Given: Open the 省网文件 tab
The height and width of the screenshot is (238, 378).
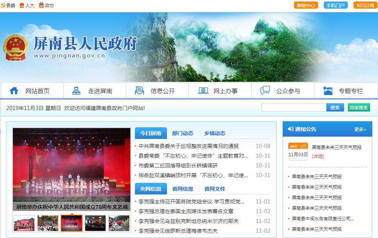Looking at the screenshot, I should [214, 189].
